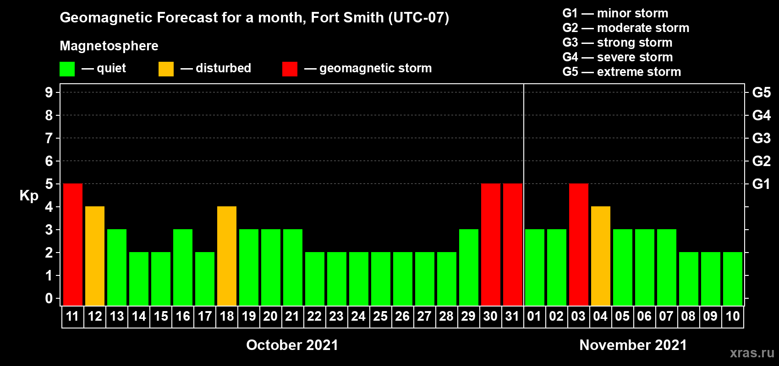
Task: Select the red bar for October 11
Action: (x=73, y=245)
